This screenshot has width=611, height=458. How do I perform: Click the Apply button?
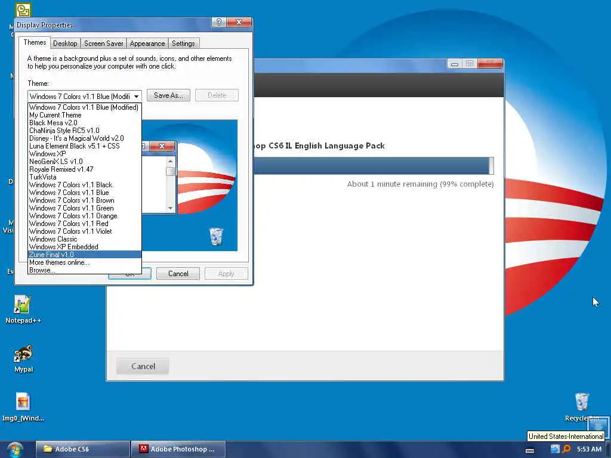pyautogui.click(x=226, y=273)
